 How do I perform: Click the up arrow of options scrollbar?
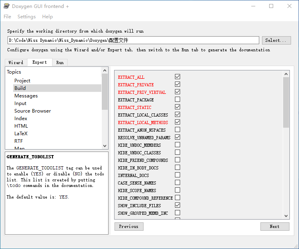[286, 74]
